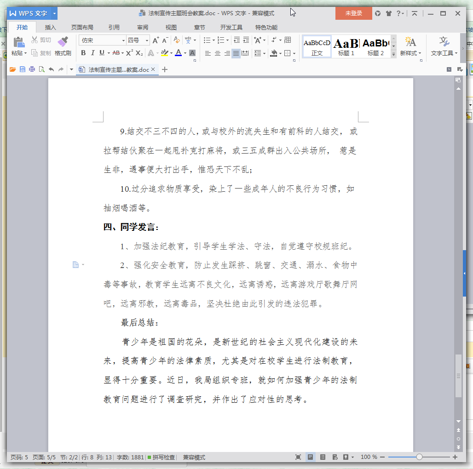473x469 pixels.
Task: Open the 页面布局 (Page Layout) tab
Action: tap(82, 27)
